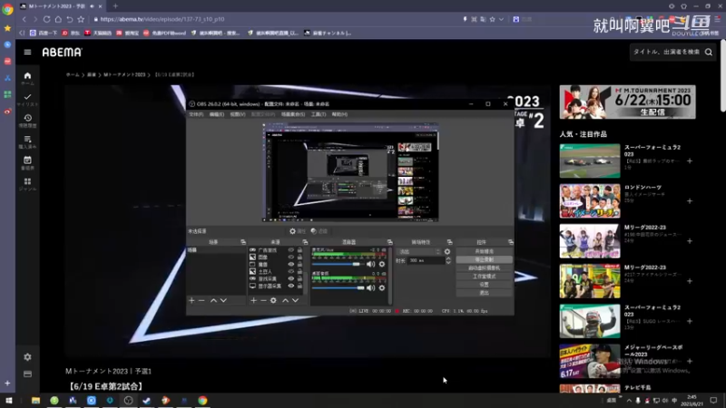Undock the Audio Mixer panel popout icon
This screenshot has width=726, height=408.
coord(390,242)
